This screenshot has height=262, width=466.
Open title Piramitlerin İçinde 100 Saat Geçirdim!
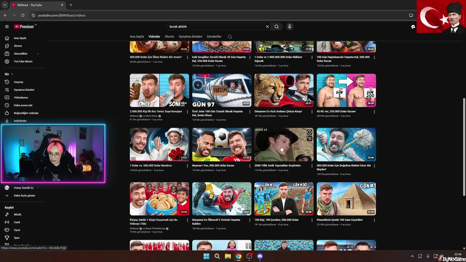click(340, 220)
